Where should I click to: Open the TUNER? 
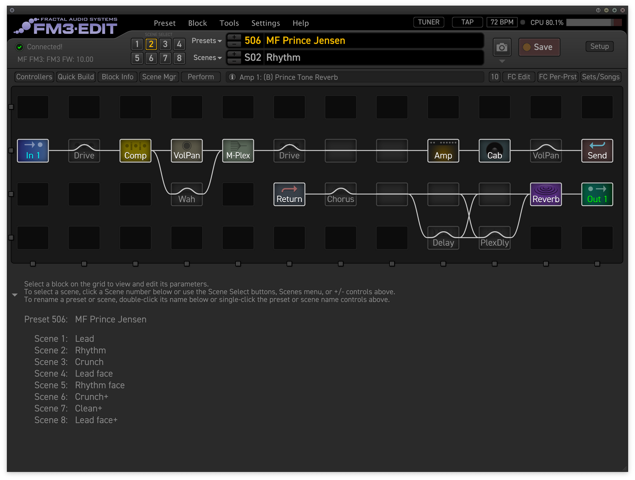(428, 22)
